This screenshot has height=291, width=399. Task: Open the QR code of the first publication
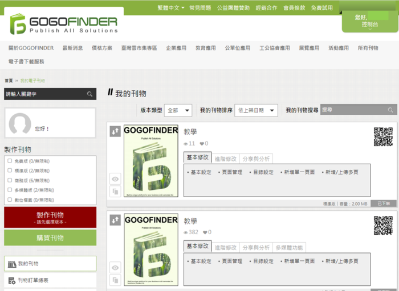[x=383, y=137]
